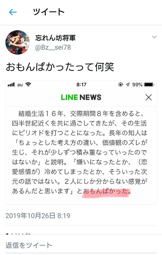Viewport: 162px width, 255px height.
Task: Open 忘れん坊将軍's profile picture
Action: tap(18, 42)
